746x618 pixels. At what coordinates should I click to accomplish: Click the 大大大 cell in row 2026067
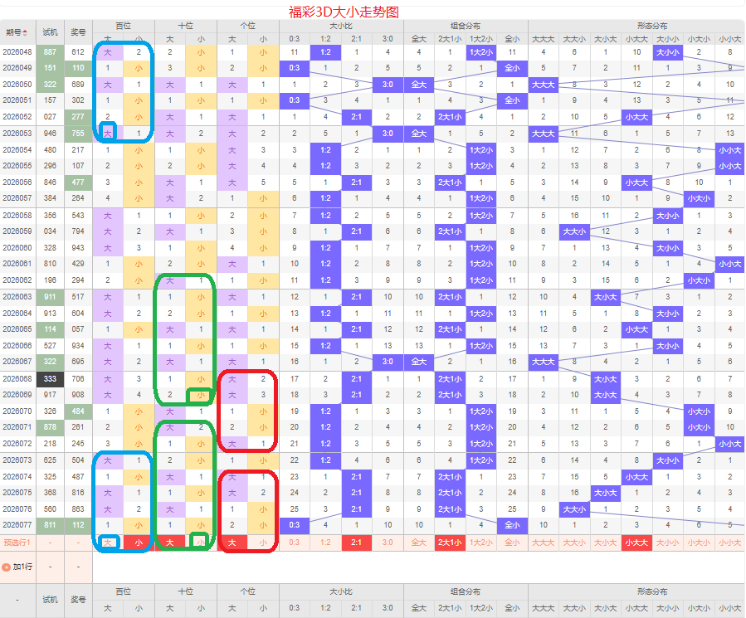click(x=544, y=362)
